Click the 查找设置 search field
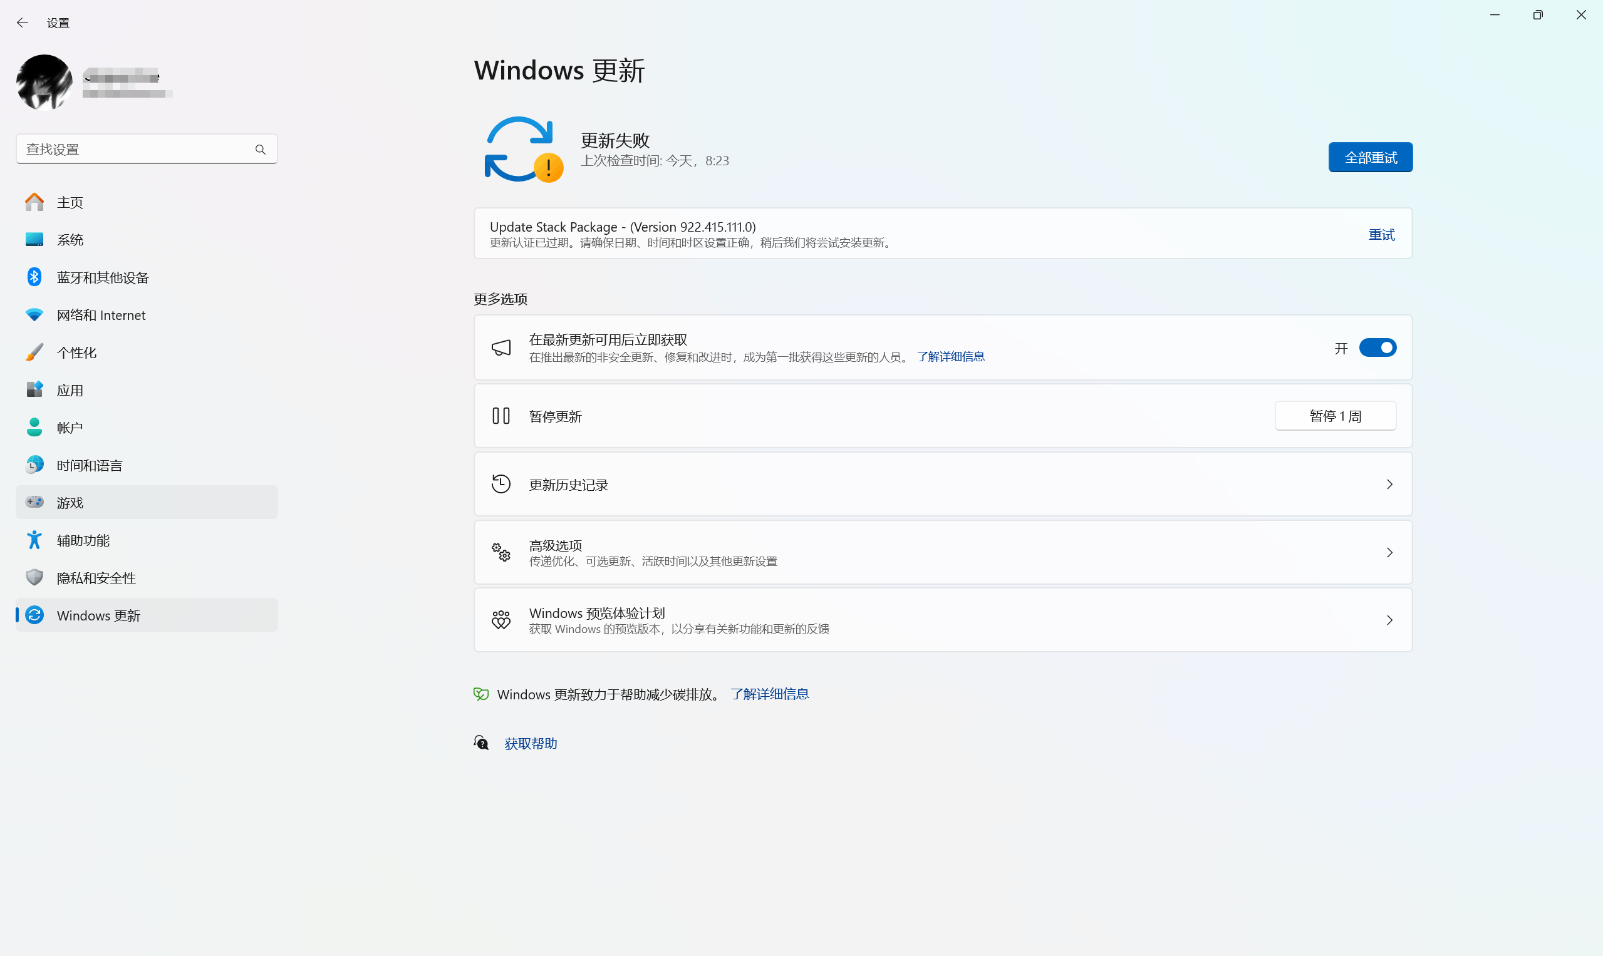Screen dimensions: 1603x956 coord(129,149)
